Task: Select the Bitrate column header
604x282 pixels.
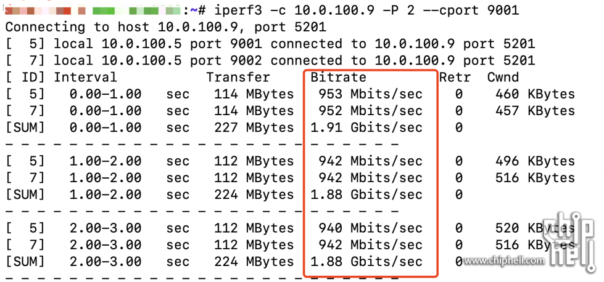Action: pyautogui.click(x=338, y=78)
